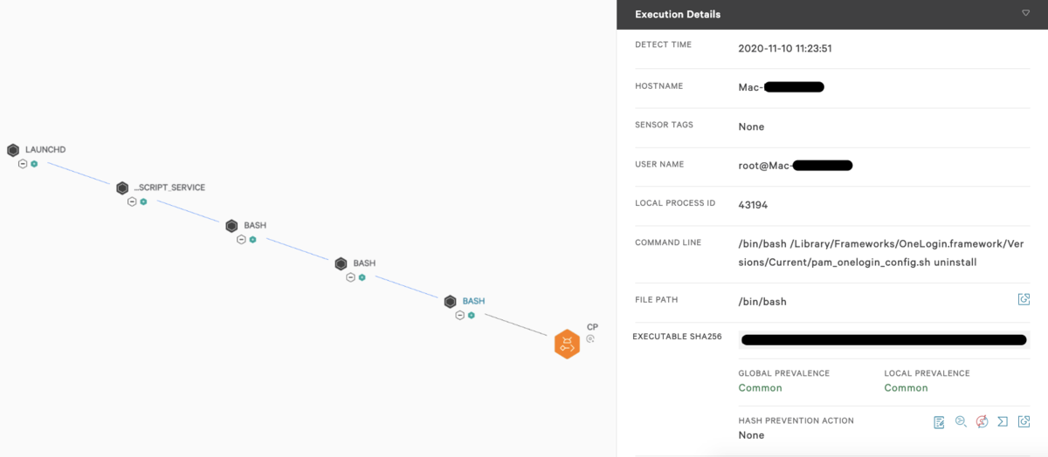The height and width of the screenshot is (457, 1048).
Task: Click teal indicator under highlighted blue BASH node
Action: pos(471,315)
